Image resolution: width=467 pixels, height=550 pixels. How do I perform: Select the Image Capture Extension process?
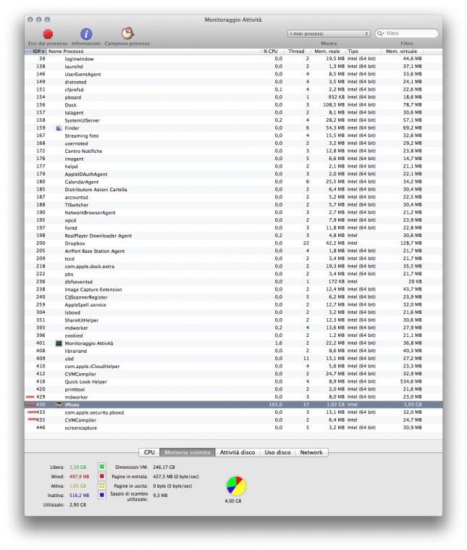click(233, 289)
